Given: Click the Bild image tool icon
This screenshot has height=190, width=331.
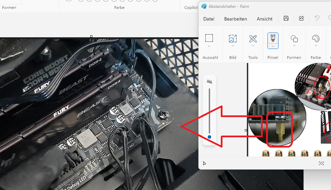Looking at the screenshot, I should [233, 39].
